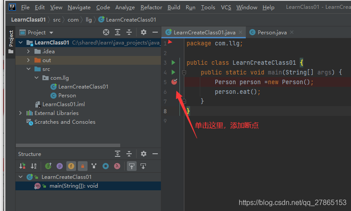Toggle Show Fields in Structure toolbar
Screen dimensions: 351x211
click(x=71, y=166)
